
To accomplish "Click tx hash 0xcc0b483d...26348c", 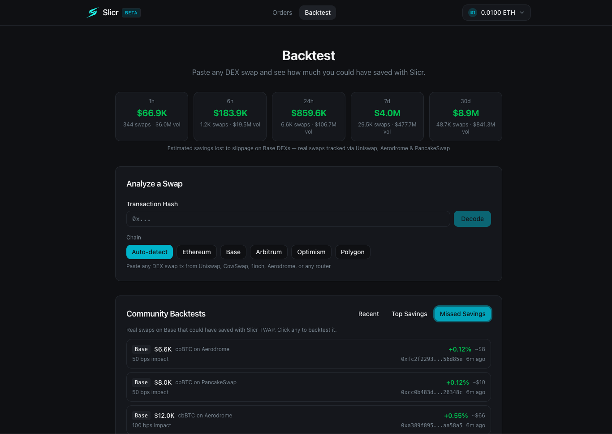I will tap(431, 392).
